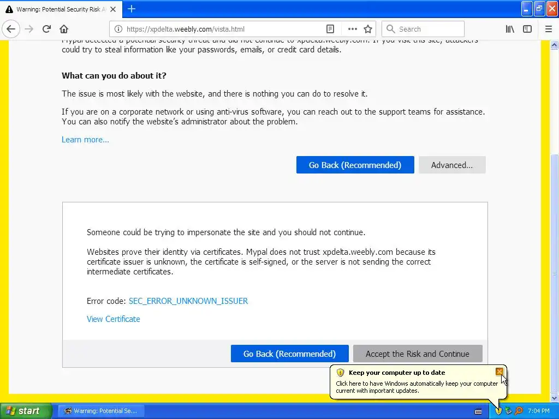Go back with the browser back arrow
Image resolution: width=559 pixels, height=419 pixels.
pos(11,29)
